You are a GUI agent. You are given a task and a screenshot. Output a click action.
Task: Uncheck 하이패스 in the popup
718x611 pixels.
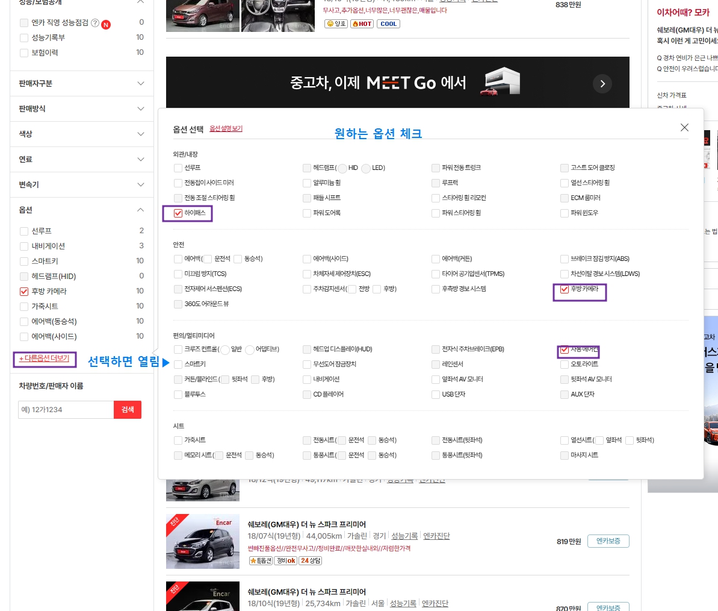coord(178,213)
